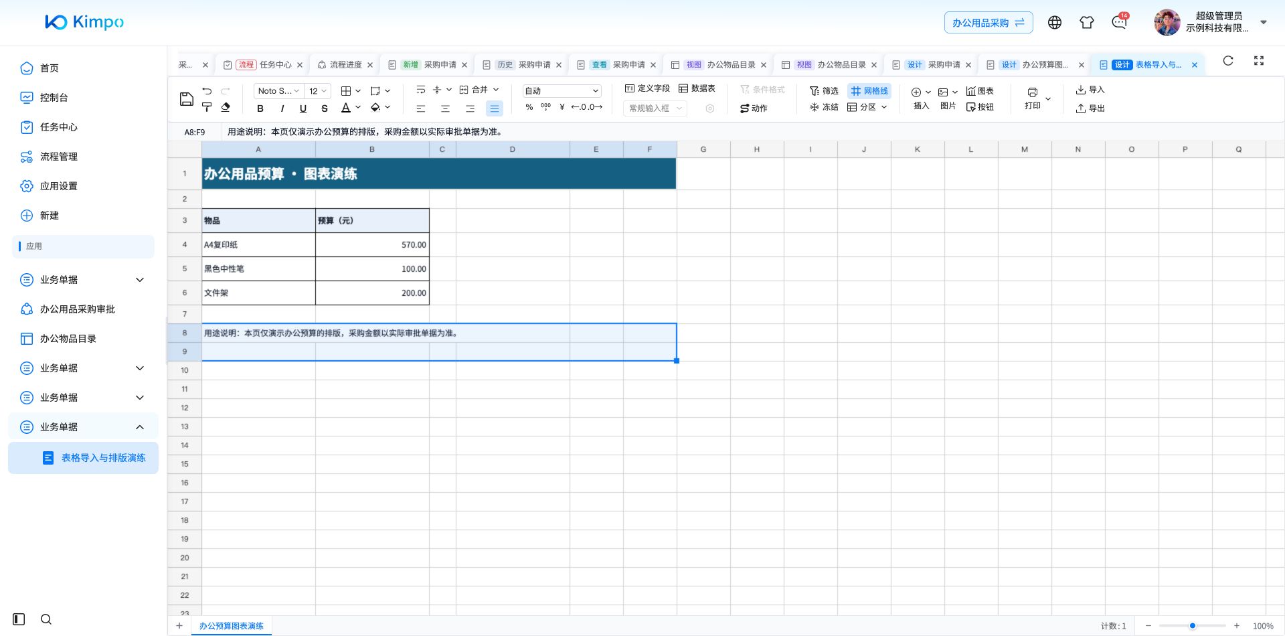The image size is (1285, 636).
Task: Click the 筛选 filter button
Action: pyautogui.click(x=824, y=91)
